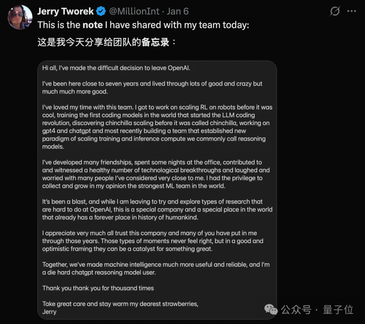The width and height of the screenshot is (365, 324).
Task: Click the 'I've loved my time' paragraph
Action: coord(157,127)
